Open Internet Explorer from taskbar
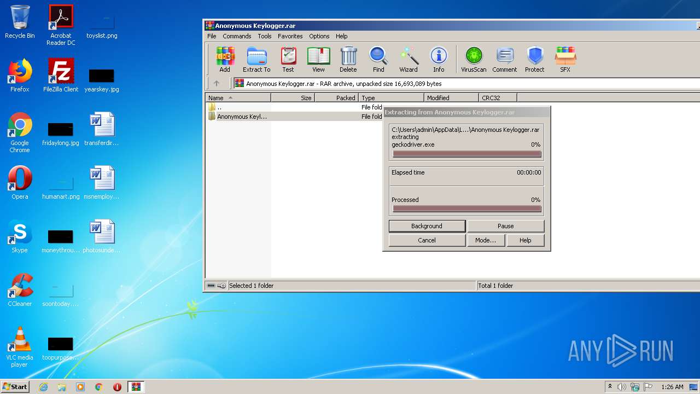The height and width of the screenshot is (394, 700). click(x=43, y=387)
